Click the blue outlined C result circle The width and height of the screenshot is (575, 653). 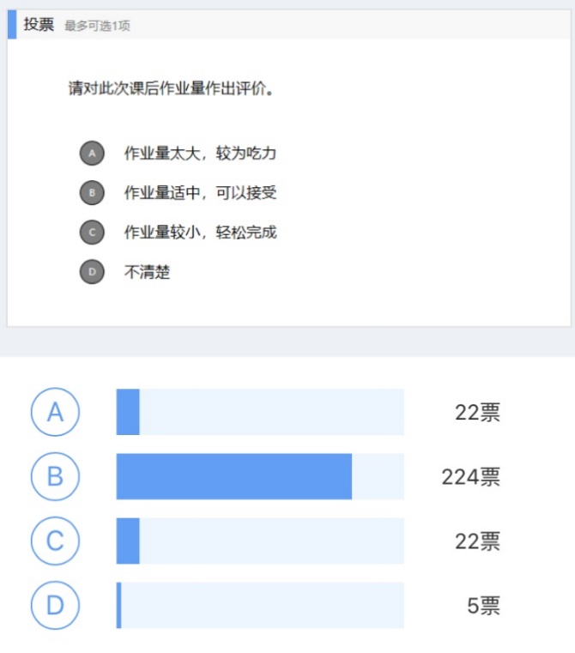coord(55,541)
